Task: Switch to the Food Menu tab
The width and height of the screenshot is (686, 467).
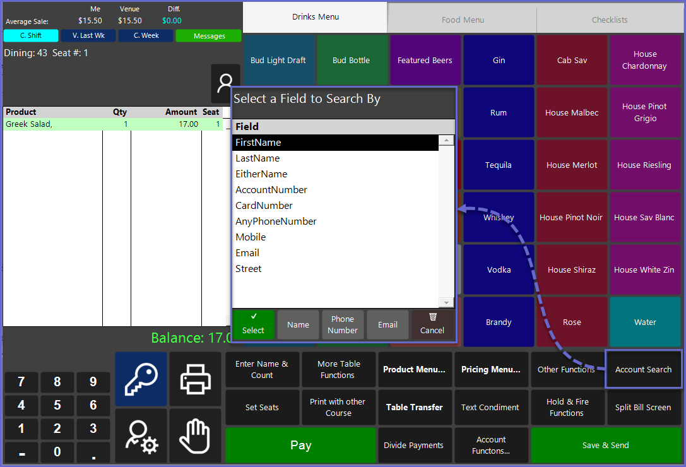Action: tap(463, 20)
